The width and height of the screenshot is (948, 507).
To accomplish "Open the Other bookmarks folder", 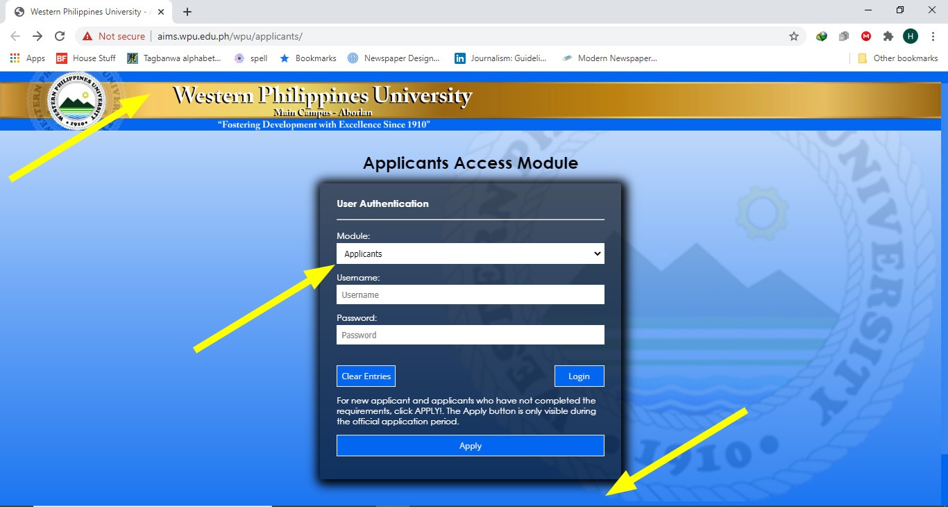I will coord(898,58).
